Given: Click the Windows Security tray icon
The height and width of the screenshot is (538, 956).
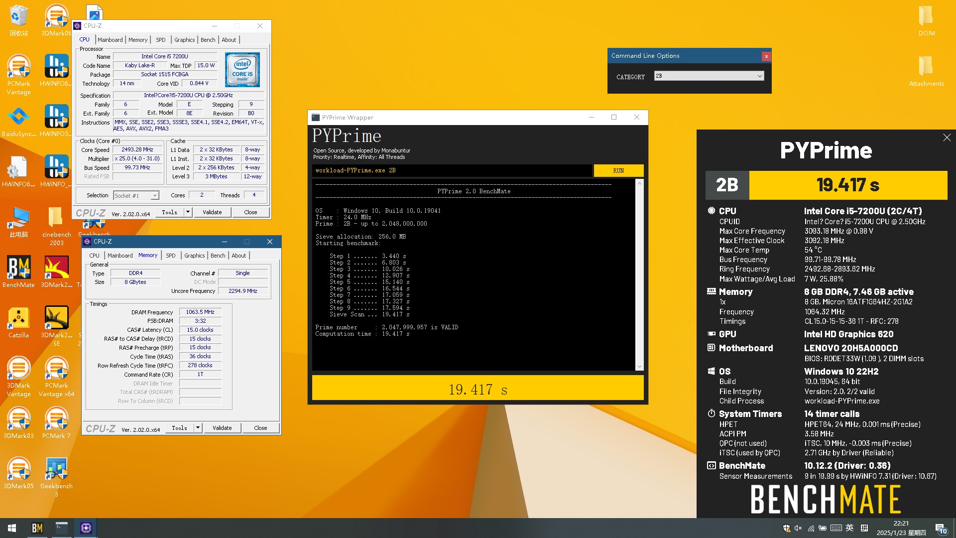Looking at the screenshot, I should coord(786,528).
